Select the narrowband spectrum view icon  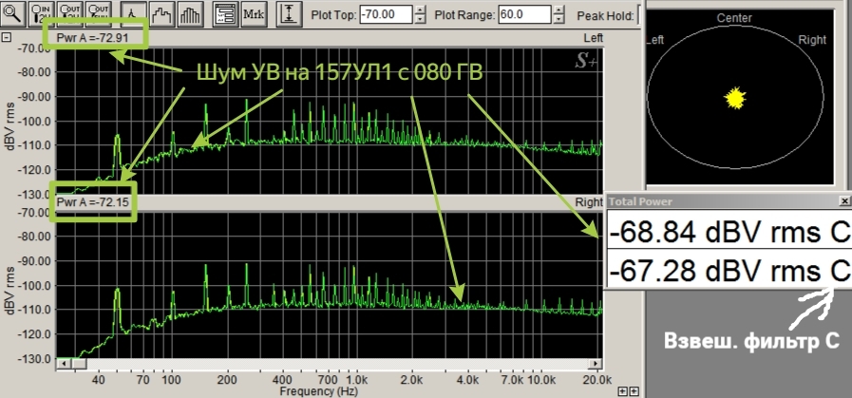pos(132,14)
